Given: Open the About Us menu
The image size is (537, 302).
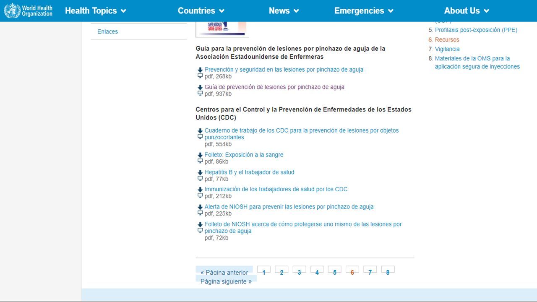Looking at the screenshot, I should 467,11.
